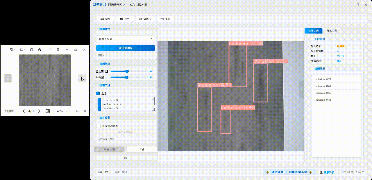The height and width of the screenshot is (180, 372).
Task: Click the 开始检测 start detection button
Action: [x=109, y=149]
